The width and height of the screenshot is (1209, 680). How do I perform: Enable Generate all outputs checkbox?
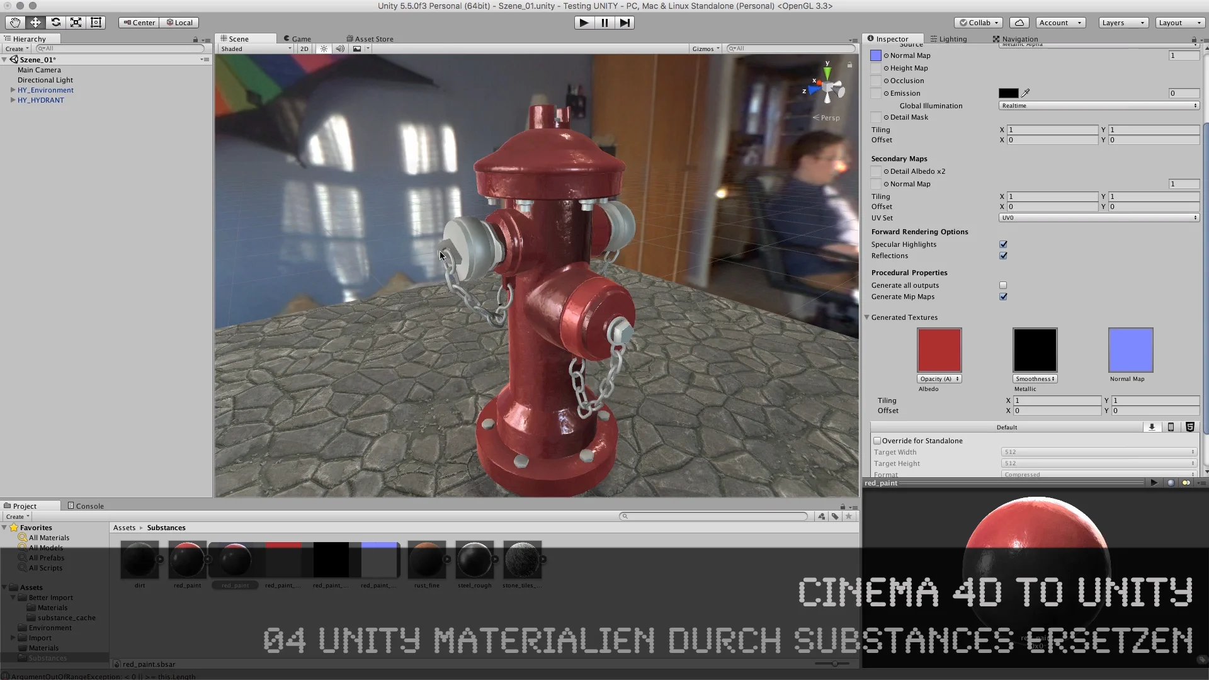pos(1004,285)
